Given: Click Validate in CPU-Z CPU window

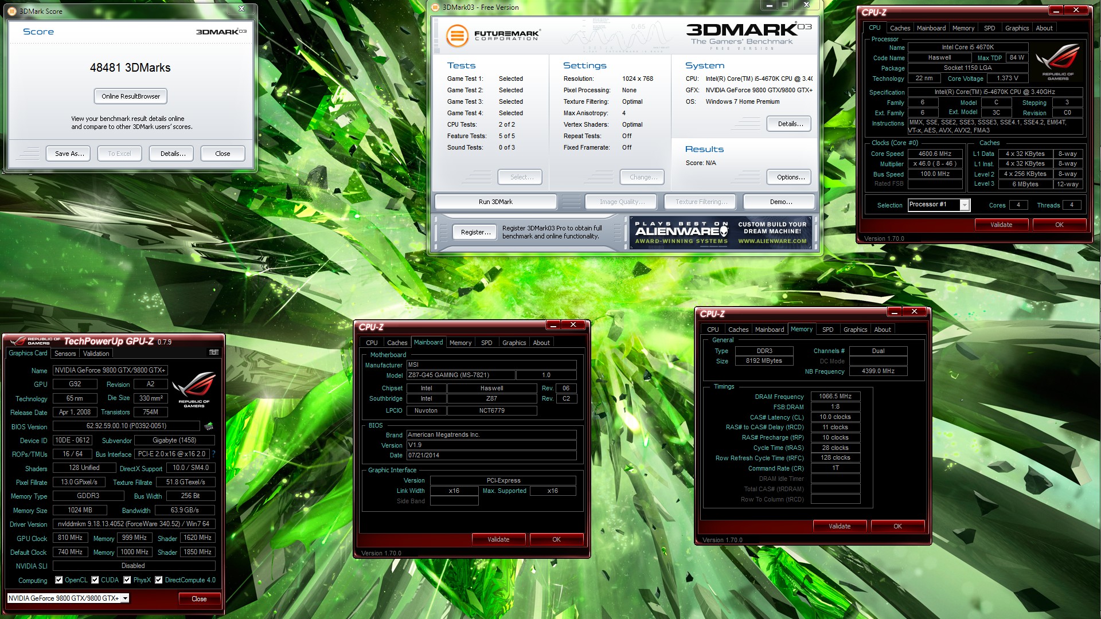Looking at the screenshot, I should pyautogui.click(x=1001, y=225).
